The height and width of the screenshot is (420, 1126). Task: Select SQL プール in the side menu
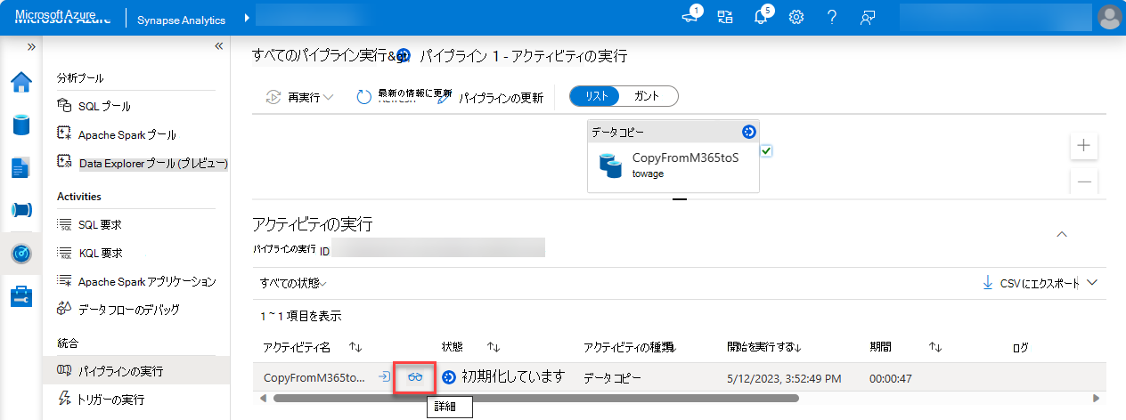pyautogui.click(x=104, y=106)
